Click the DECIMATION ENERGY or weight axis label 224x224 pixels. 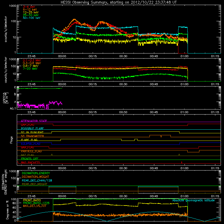[4, 182]
